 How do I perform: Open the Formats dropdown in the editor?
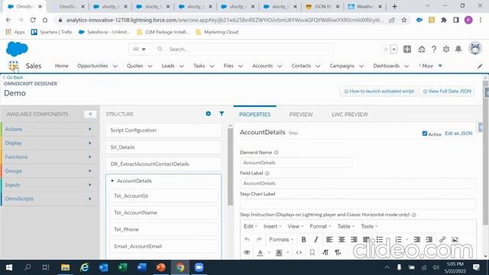click(x=281, y=239)
